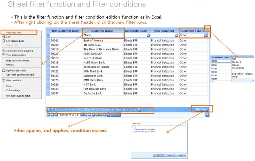The height and width of the screenshot is (161, 255).
Task: Clear the filter with the X icon
Action: [x=49, y=109]
